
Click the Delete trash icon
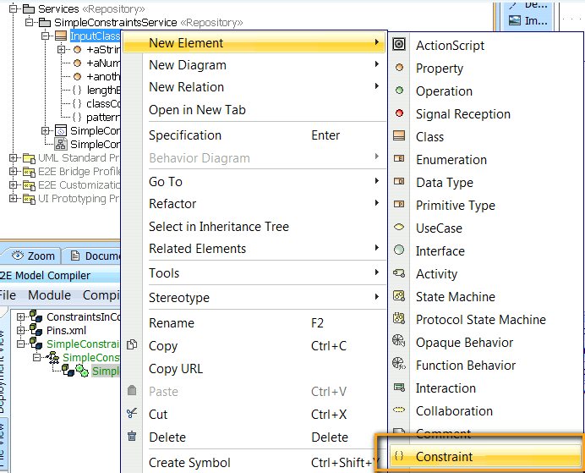(x=131, y=437)
